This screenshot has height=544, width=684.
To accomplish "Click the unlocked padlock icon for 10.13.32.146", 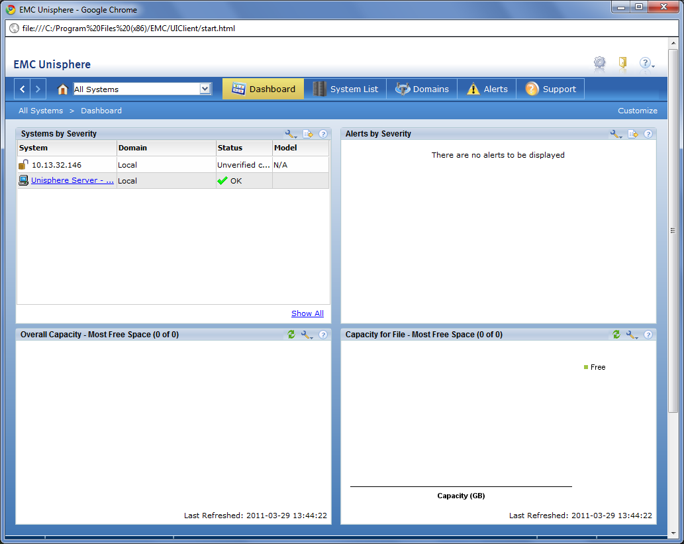I will pyautogui.click(x=24, y=164).
